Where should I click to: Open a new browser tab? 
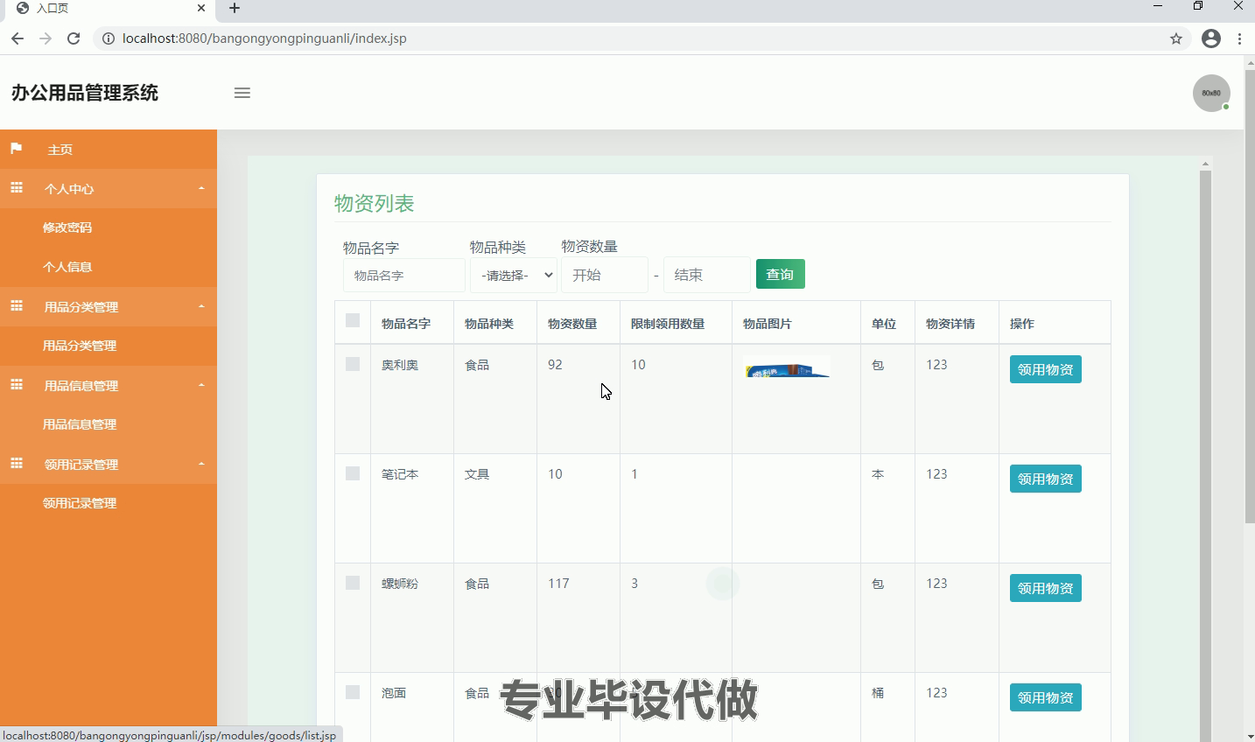click(235, 9)
